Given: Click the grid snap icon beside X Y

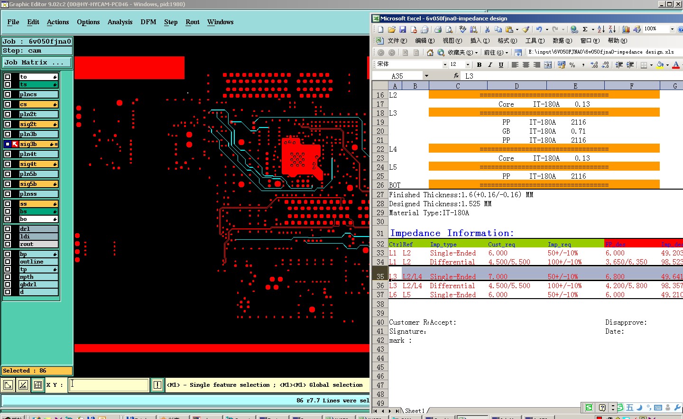Looking at the screenshot, I should (38, 385).
